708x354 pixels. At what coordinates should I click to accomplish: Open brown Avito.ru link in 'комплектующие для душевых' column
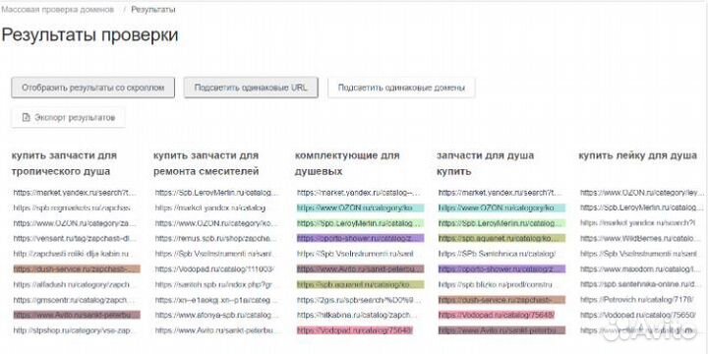pos(360,269)
